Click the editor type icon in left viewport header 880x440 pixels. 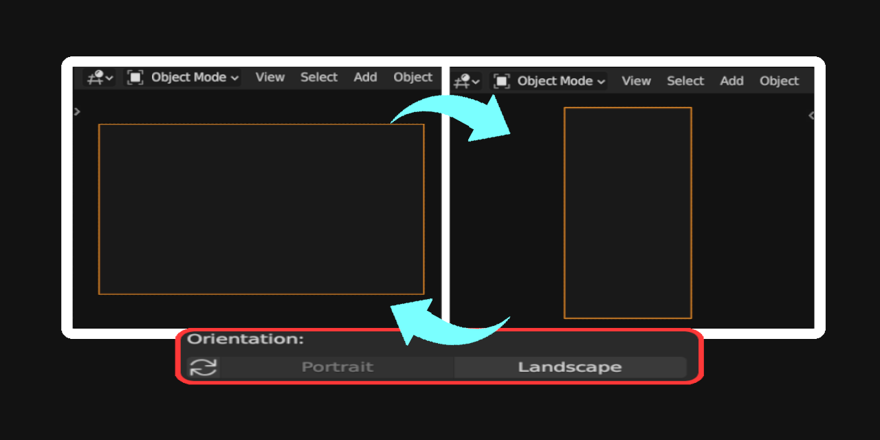(96, 77)
